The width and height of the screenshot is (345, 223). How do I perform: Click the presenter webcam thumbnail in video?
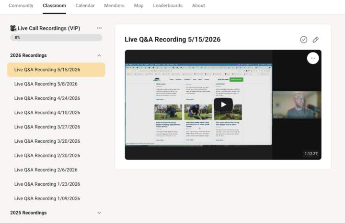pyautogui.click(x=297, y=105)
